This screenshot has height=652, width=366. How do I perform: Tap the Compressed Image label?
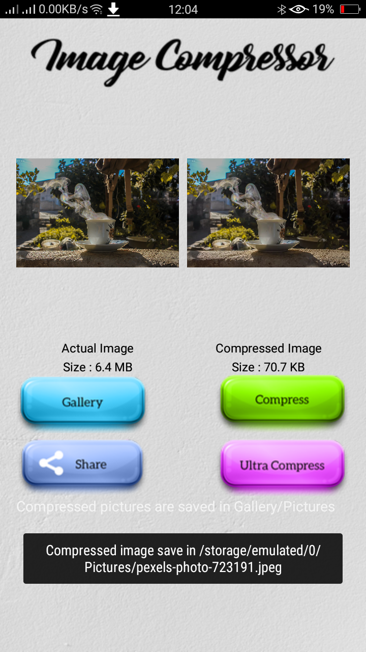(268, 348)
